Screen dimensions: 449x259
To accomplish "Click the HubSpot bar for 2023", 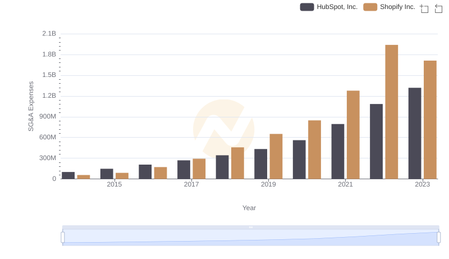I will pyautogui.click(x=415, y=133).
